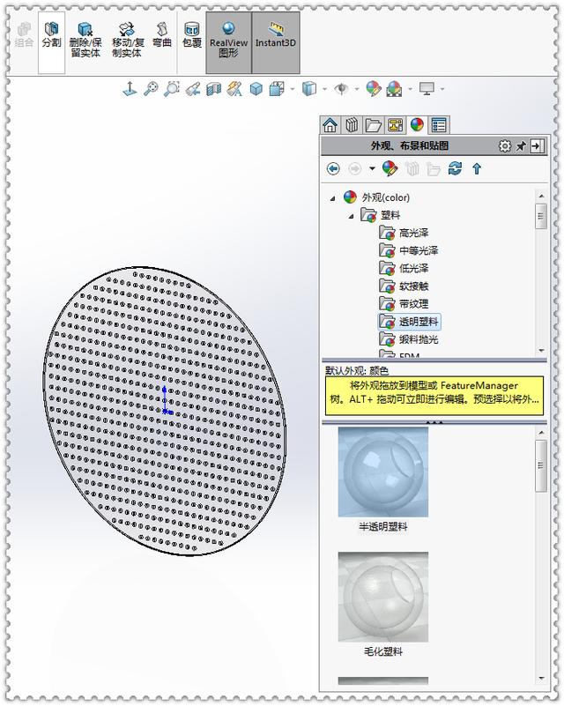The image size is (564, 706).
Task: Click the View Orientation icon
Action: (277, 89)
